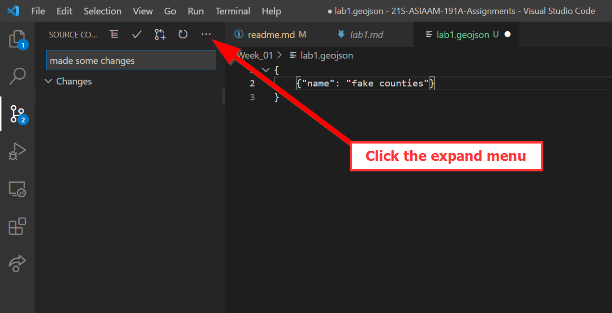Toggle view as tree in source control
This screenshot has width=612, height=313.
114,35
